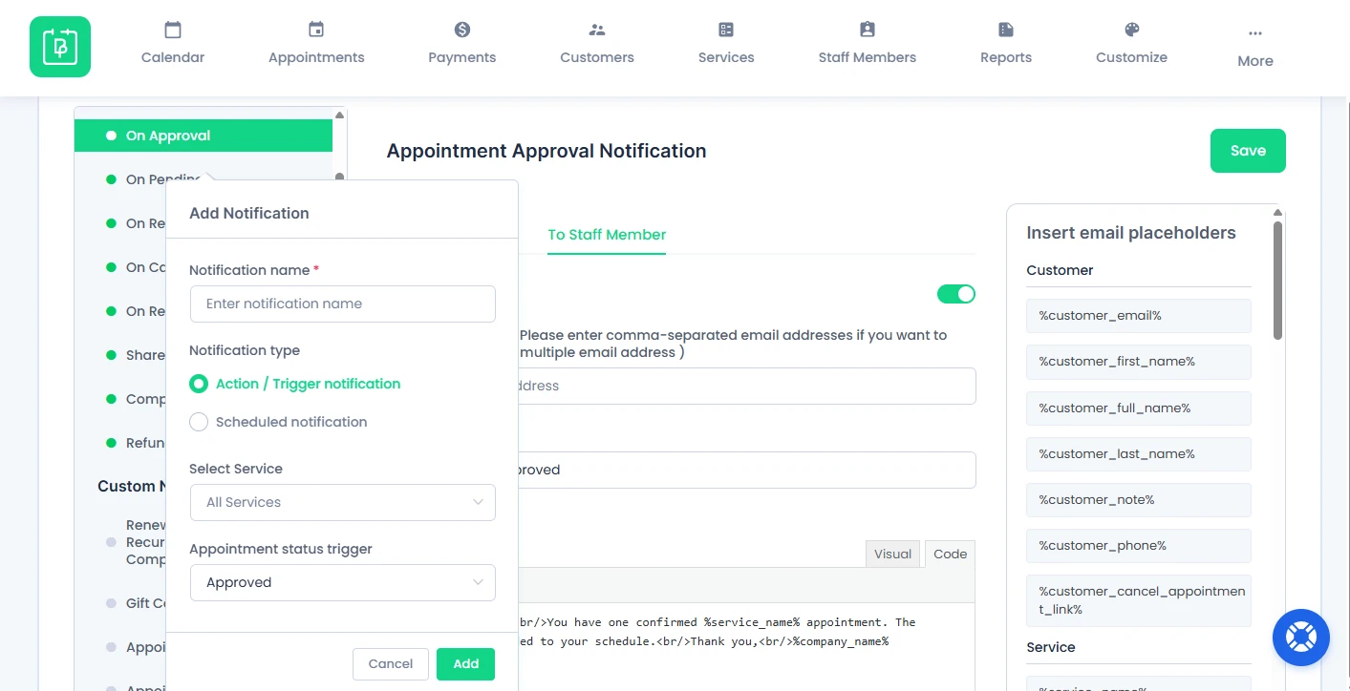Go to the Calendar menu label

(173, 57)
